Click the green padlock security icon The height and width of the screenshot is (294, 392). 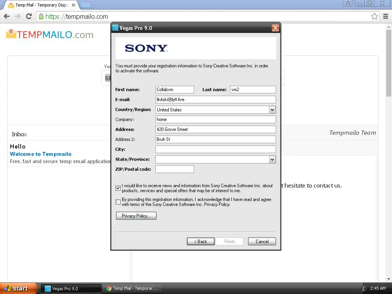point(41,16)
